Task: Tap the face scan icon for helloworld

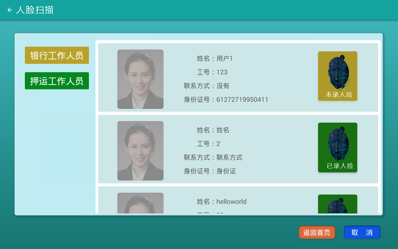Action: coord(337,204)
